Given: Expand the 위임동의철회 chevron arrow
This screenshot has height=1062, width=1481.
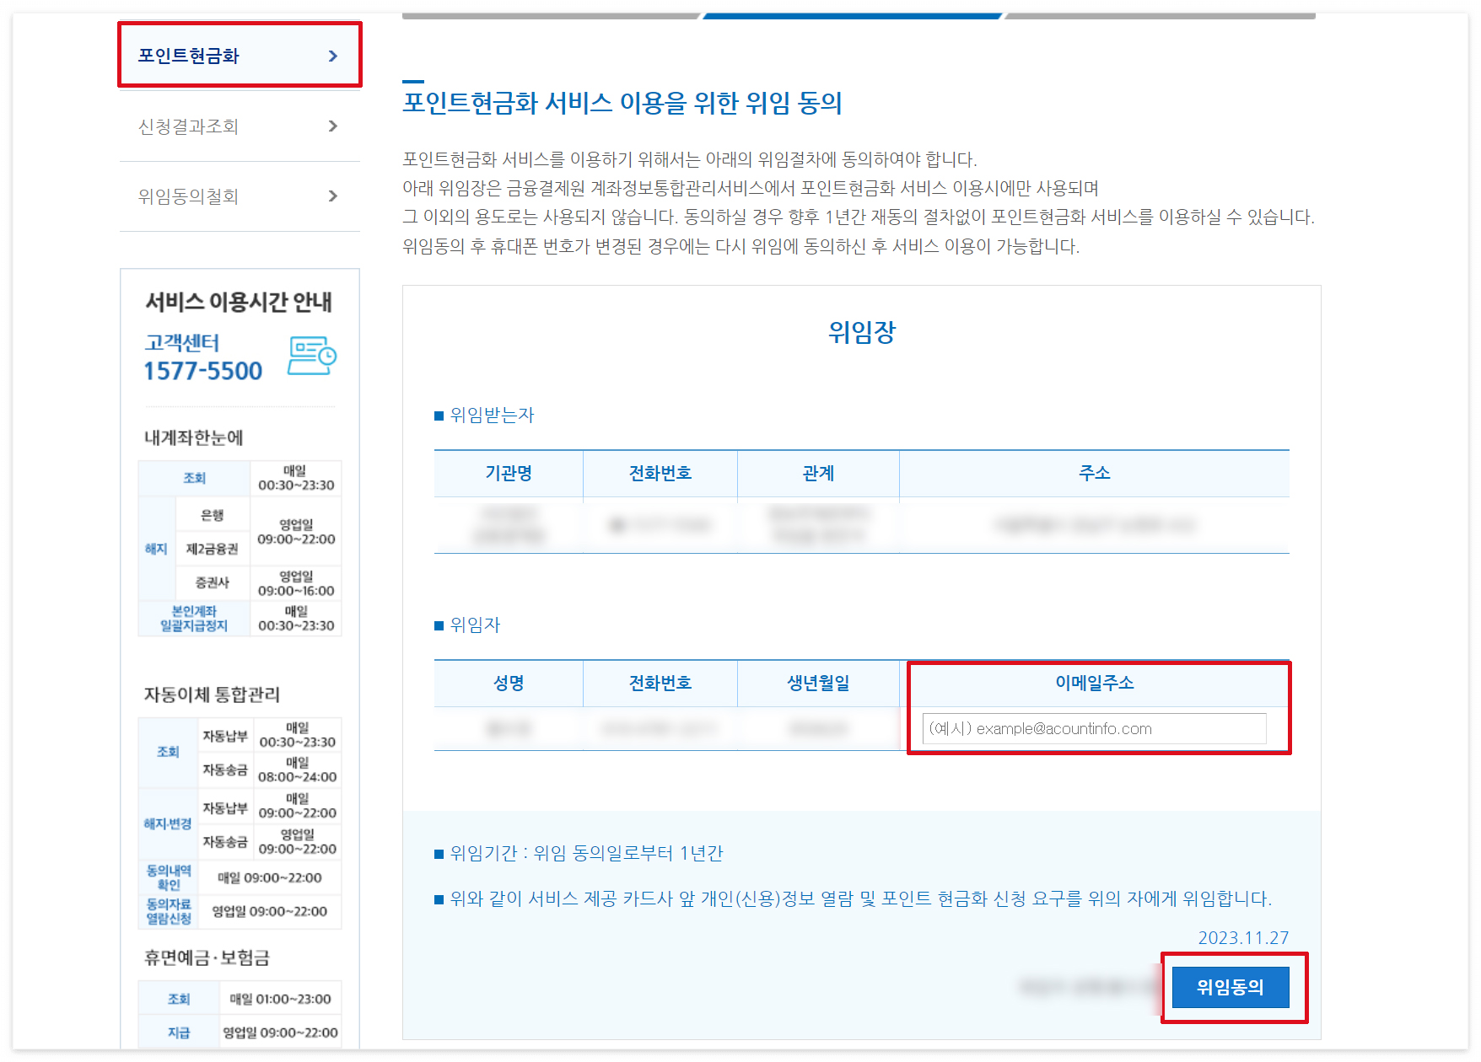Looking at the screenshot, I should [x=334, y=196].
